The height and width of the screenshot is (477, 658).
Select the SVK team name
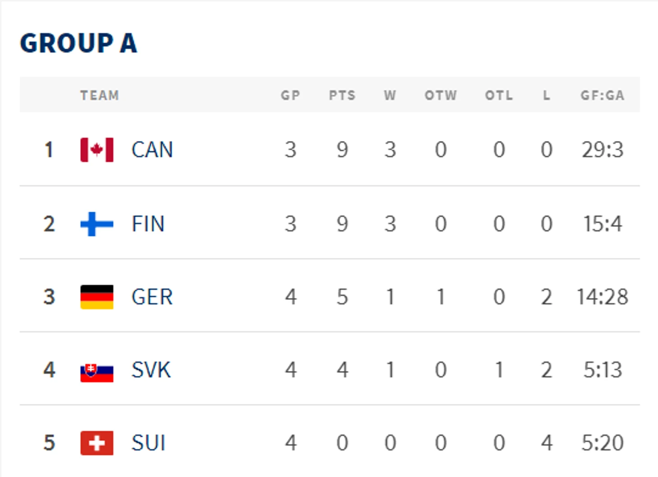point(151,370)
